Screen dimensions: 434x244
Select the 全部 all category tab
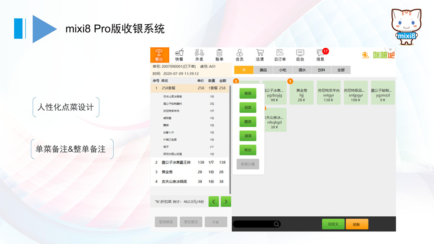point(341,70)
